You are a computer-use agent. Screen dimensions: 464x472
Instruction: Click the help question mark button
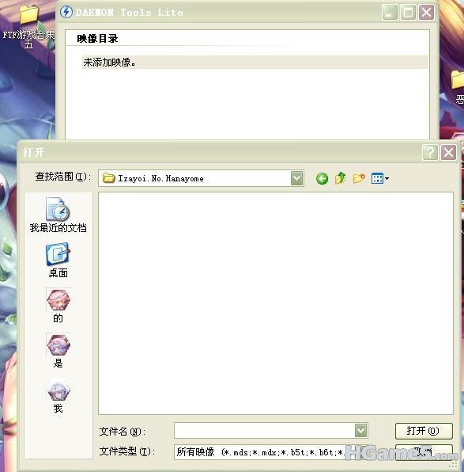pos(430,152)
